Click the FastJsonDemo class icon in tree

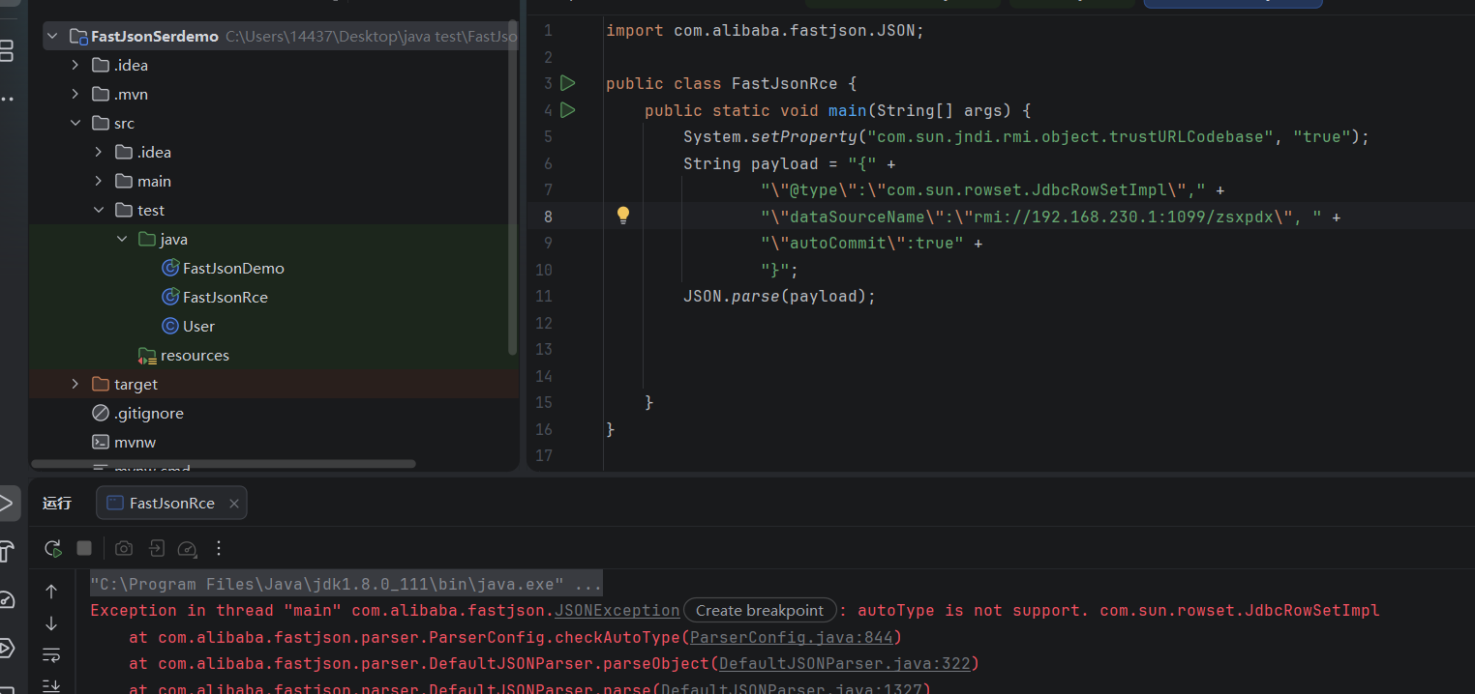(x=170, y=268)
